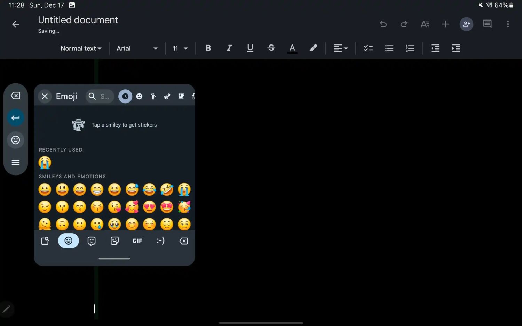The image size is (522, 326).
Task: Open the text format options icon
Action: coord(425,24)
